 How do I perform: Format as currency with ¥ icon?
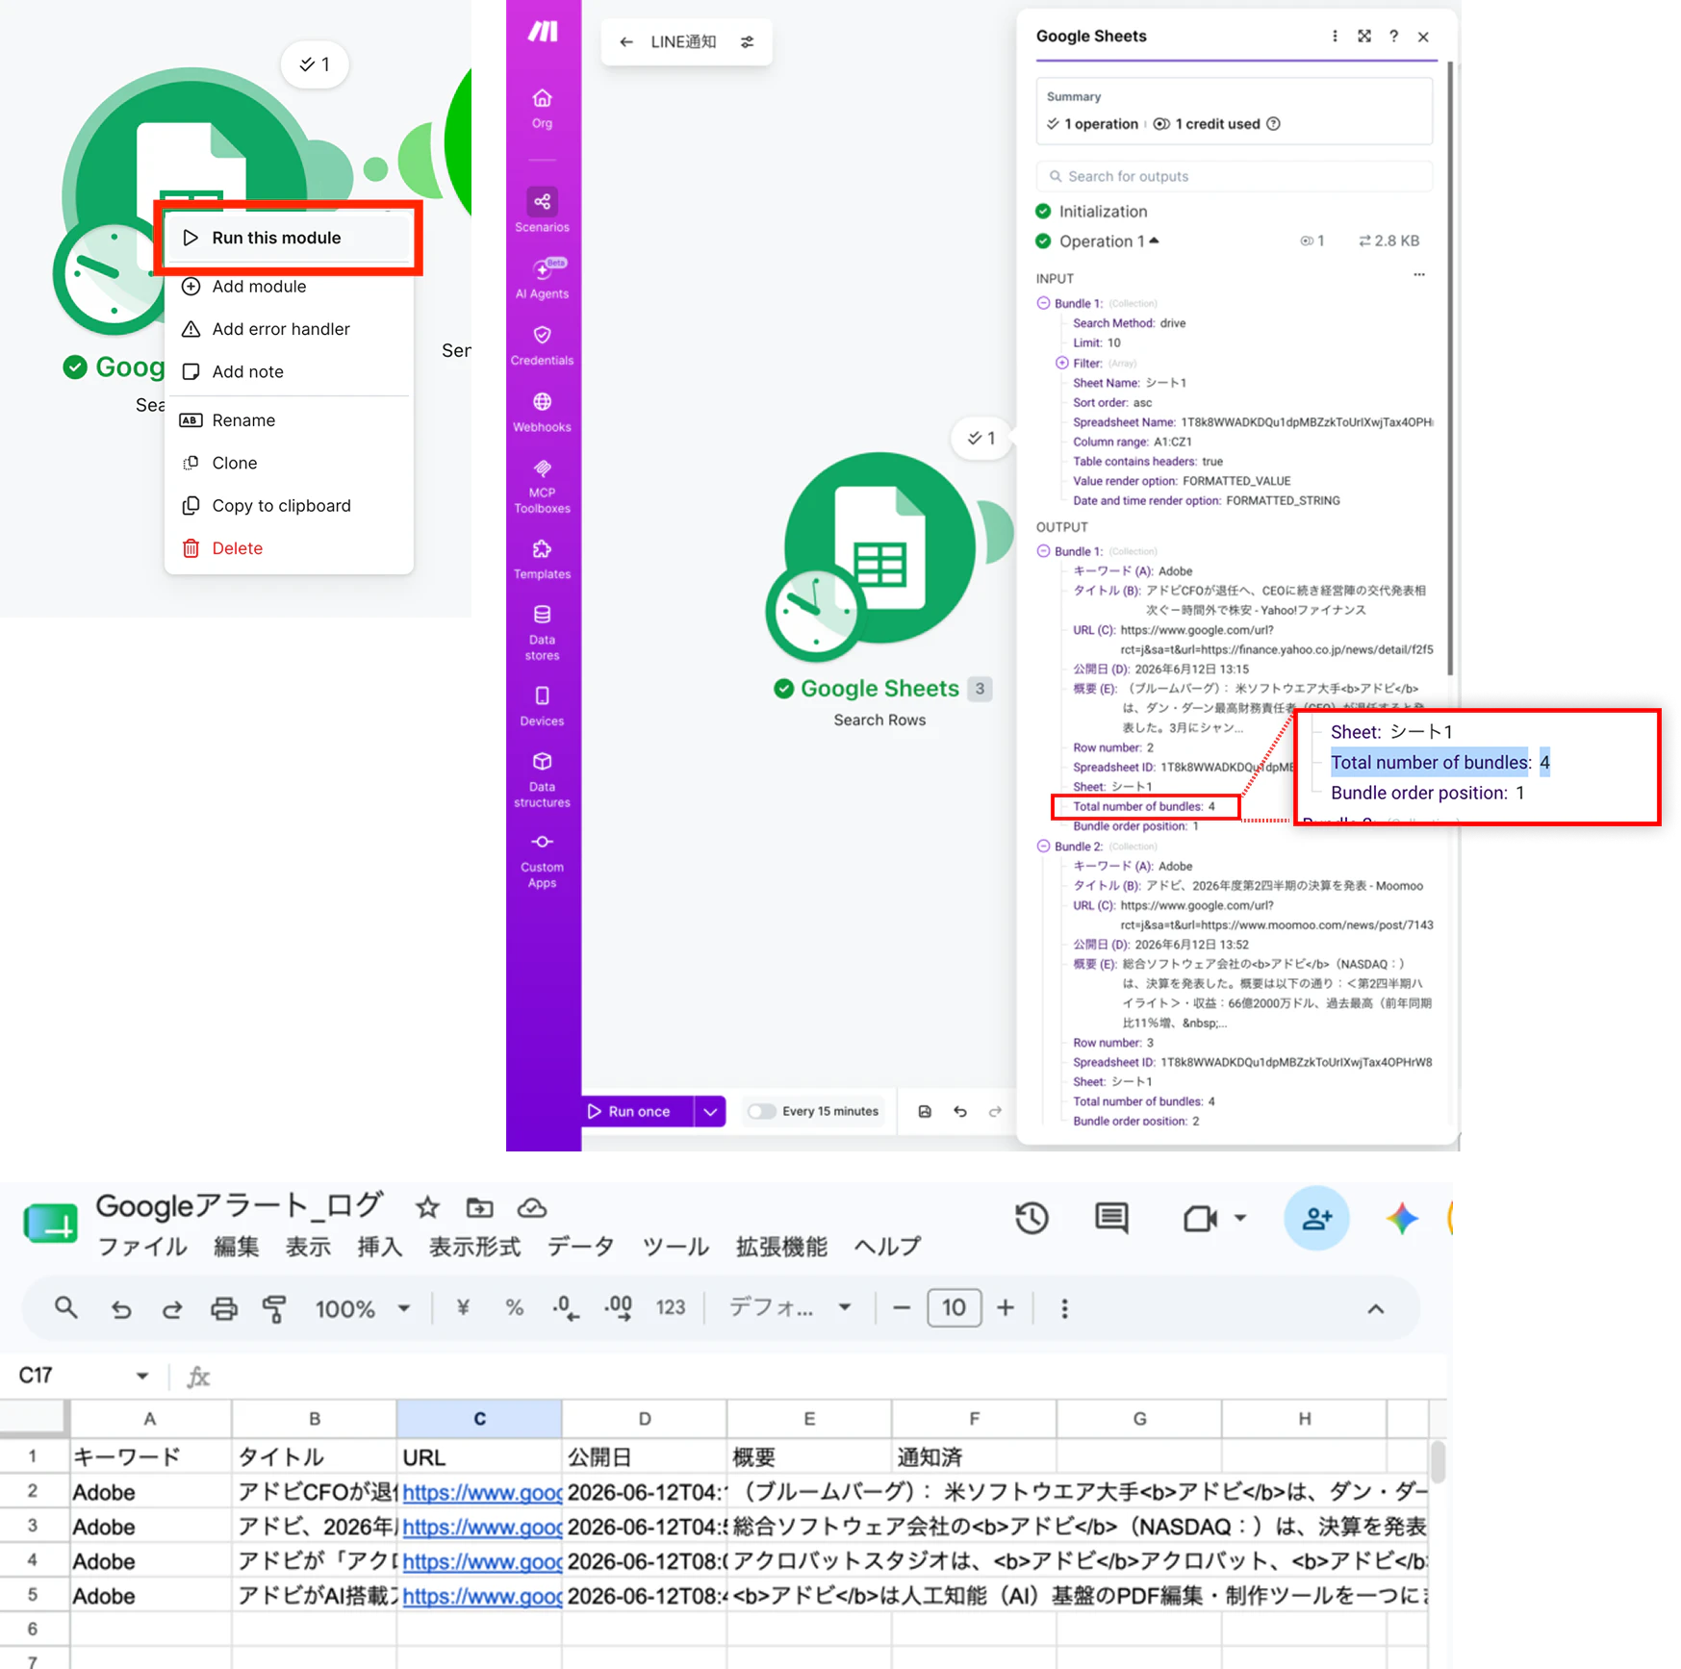[x=463, y=1308]
